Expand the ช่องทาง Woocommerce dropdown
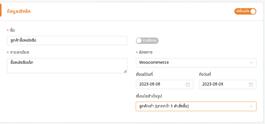The width and height of the screenshot is (265, 124). coord(196,63)
